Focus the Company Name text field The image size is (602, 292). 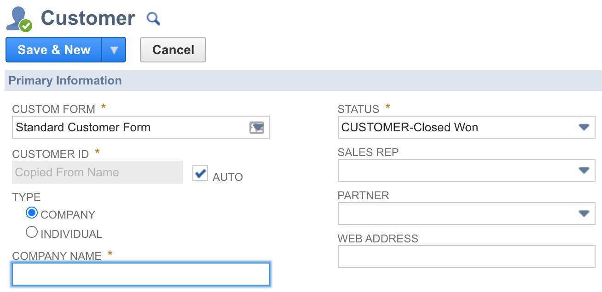pos(141,274)
